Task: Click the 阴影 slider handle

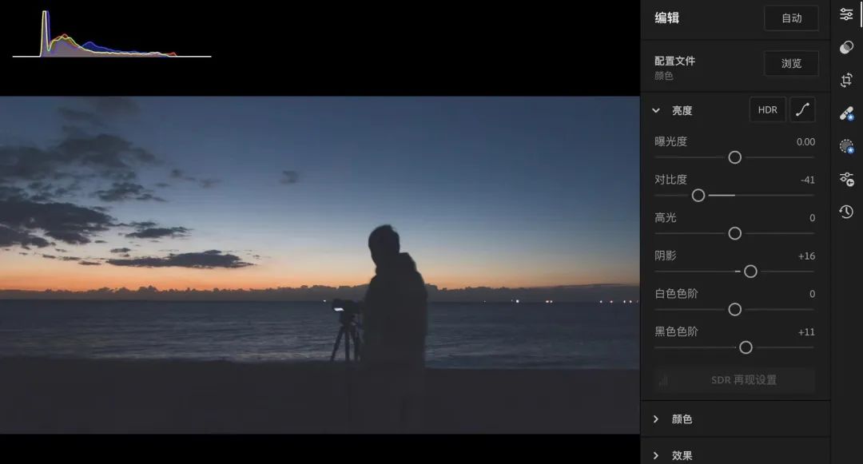Action: tap(750, 272)
